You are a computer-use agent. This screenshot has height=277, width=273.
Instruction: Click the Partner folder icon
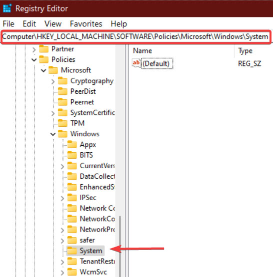[x=43, y=49]
